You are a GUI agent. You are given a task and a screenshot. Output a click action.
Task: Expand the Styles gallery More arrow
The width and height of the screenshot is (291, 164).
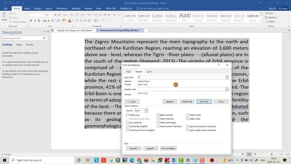[261, 21]
